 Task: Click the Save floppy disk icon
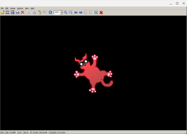coord(13,12)
